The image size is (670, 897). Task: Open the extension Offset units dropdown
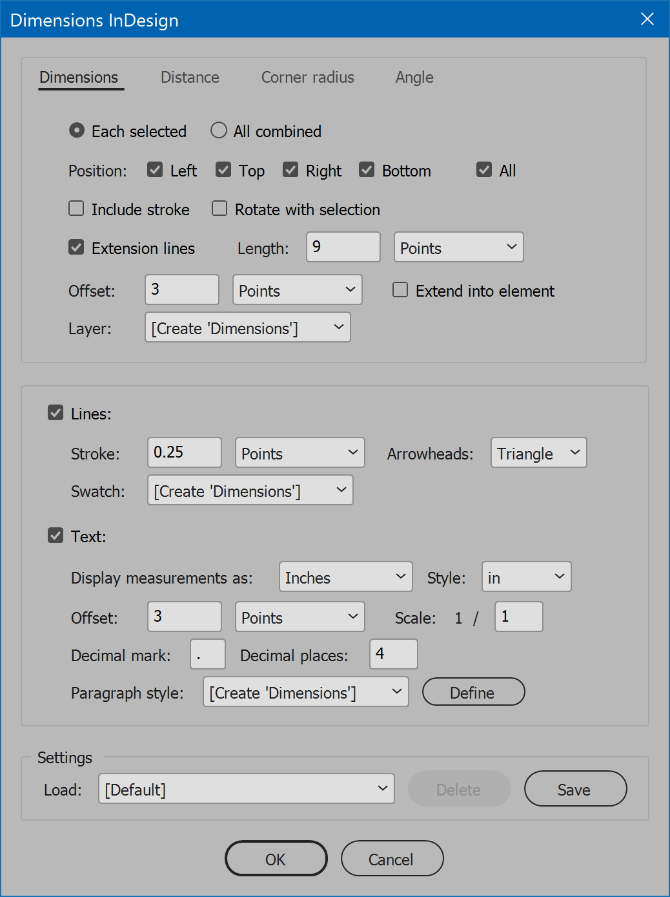click(x=298, y=290)
